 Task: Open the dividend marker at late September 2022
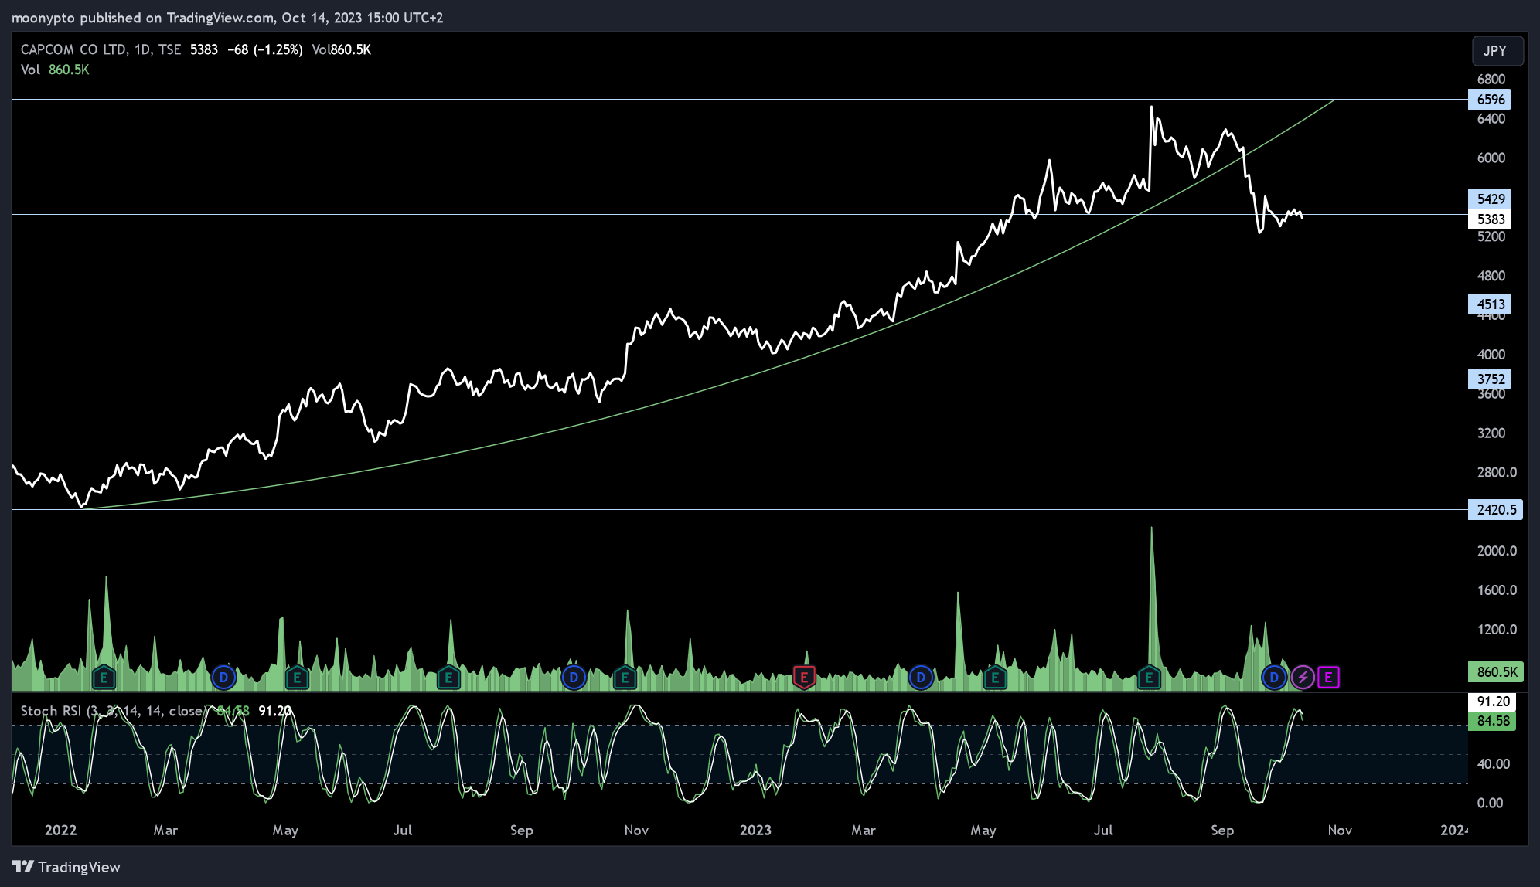(574, 678)
